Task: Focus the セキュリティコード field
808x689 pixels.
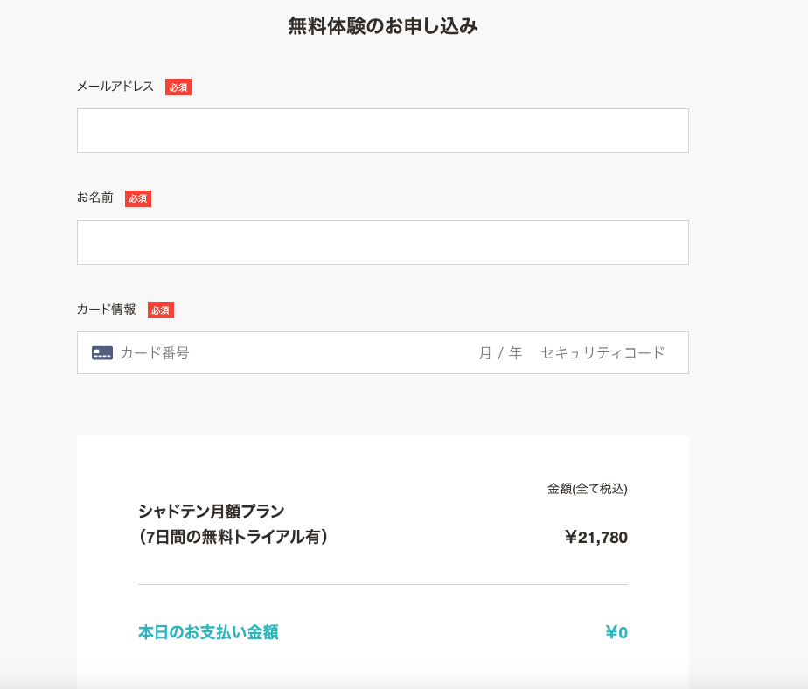Action: (603, 353)
